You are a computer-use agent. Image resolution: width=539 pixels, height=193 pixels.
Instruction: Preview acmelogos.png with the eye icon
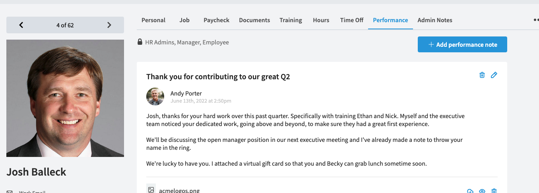[x=482, y=191]
